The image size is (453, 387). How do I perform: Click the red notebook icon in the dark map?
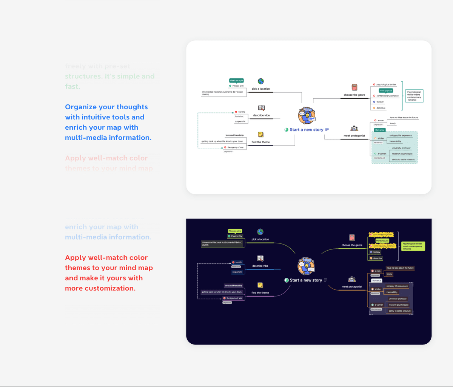click(x=352, y=238)
